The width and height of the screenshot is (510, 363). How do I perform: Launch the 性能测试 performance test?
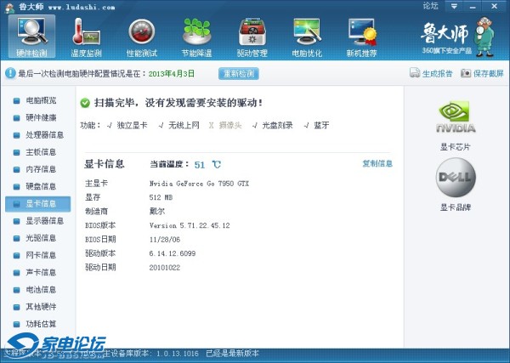pos(142,37)
